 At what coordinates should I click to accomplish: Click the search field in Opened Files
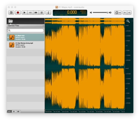[x=26, y=31]
